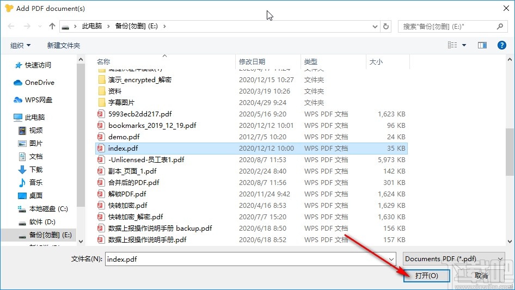515x290 pixels.
Task: Close the Add PDF document(s) dialog
Action: coord(506,8)
